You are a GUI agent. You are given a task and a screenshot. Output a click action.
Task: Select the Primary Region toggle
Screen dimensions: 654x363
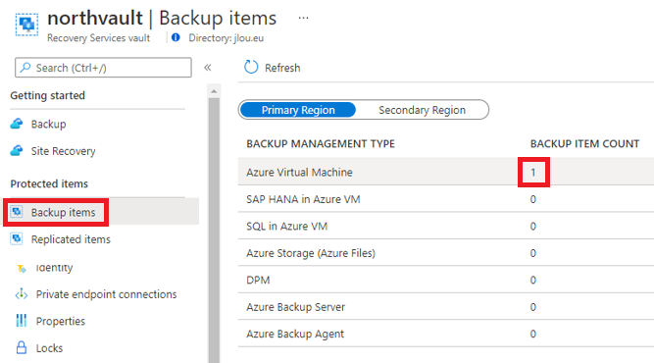click(298, 110)
